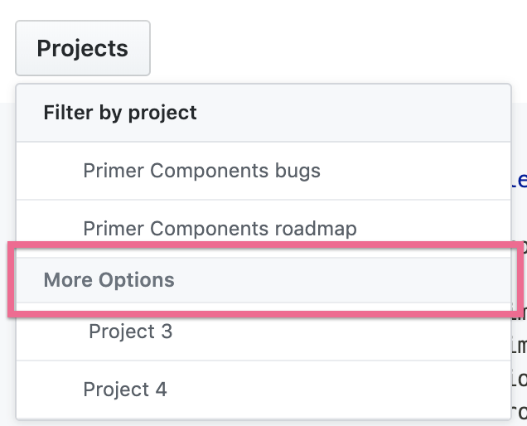Image resolution: width=527 pixels, height=426 pixels.
Task: Collapse the Projects filter menu button
Action: pos(82,48)
